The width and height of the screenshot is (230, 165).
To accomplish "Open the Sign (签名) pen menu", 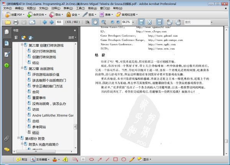I will (x=89, y=15).
